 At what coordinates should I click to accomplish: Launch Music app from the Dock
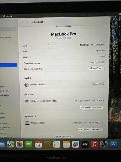coord(94,144)
